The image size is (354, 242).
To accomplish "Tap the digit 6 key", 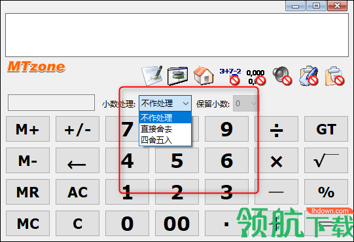I will (226, 161).
